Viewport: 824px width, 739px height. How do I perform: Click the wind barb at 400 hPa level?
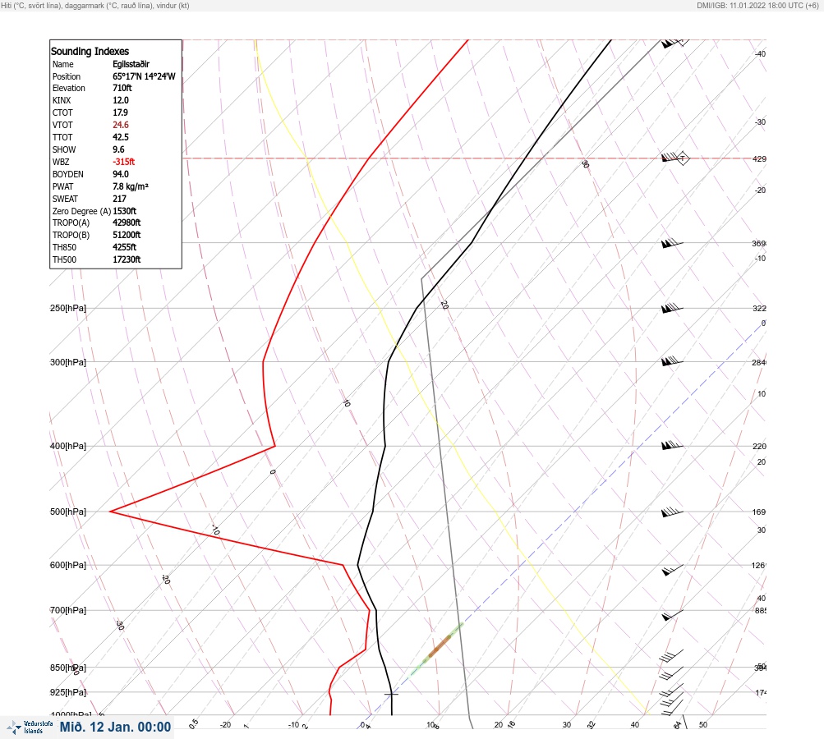pos(672,445)
